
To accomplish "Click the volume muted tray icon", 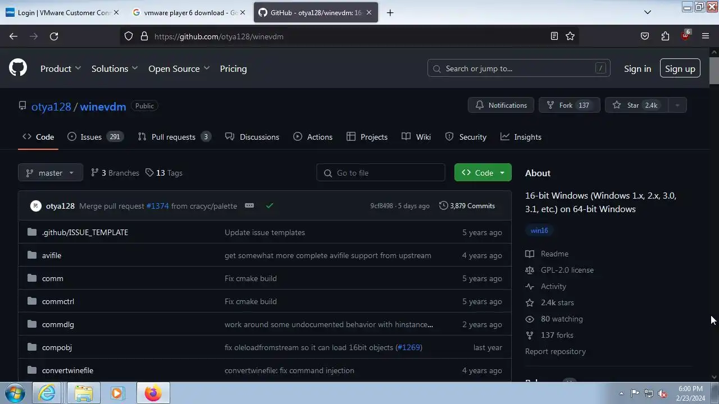I will 663,393.
